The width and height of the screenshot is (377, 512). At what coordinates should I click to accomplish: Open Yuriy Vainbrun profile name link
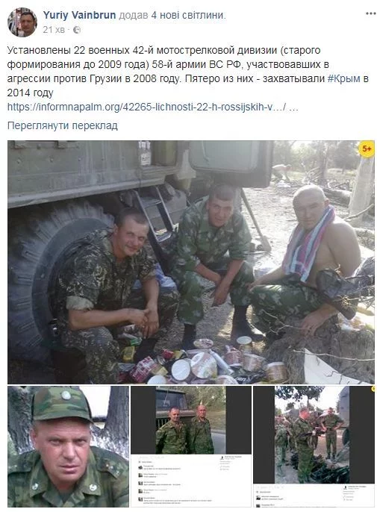[x=79, y=15]
